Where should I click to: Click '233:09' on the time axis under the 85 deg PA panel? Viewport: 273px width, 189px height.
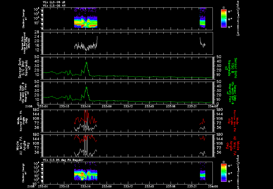click(107, 186)
